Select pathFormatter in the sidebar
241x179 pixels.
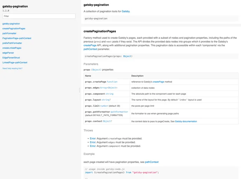tap(9, 33)
